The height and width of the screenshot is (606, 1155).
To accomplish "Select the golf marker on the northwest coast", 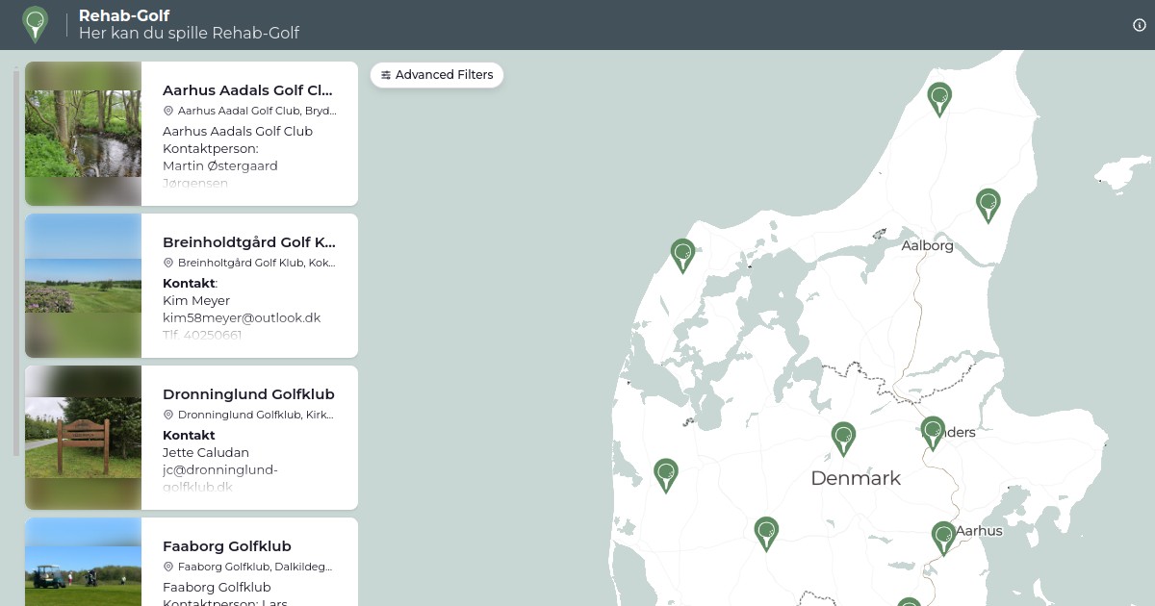I will [682, 256].
